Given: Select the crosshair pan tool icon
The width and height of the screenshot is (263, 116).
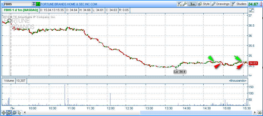Looking at the screenshot, I should [x=4, y=113].
